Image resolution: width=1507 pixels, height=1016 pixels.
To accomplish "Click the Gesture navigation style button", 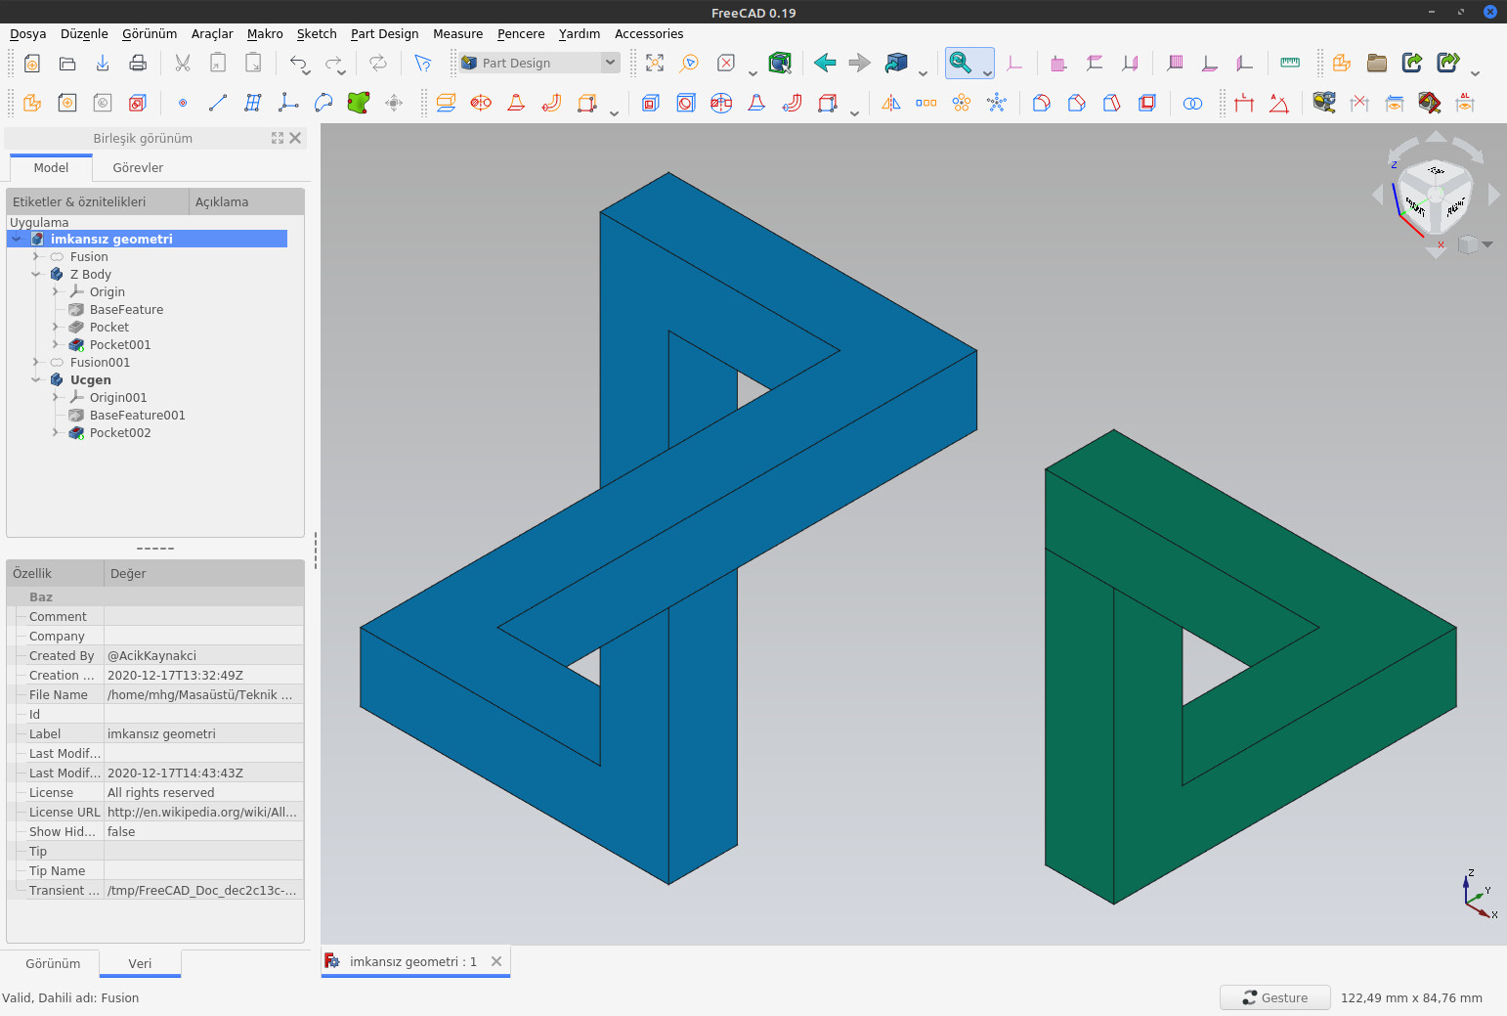I will 1274,997.
